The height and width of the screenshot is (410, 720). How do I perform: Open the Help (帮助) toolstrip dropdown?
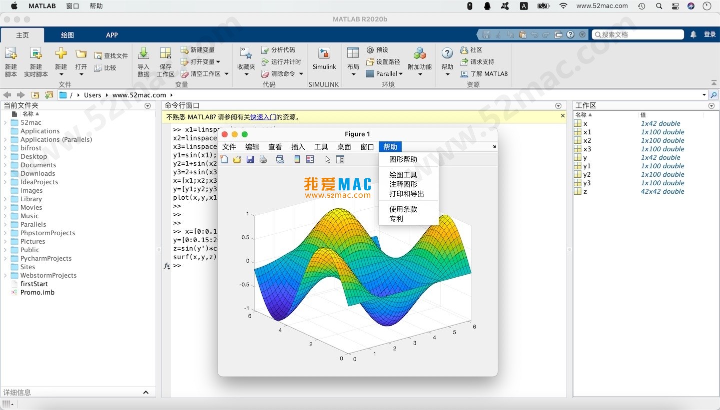447,75
